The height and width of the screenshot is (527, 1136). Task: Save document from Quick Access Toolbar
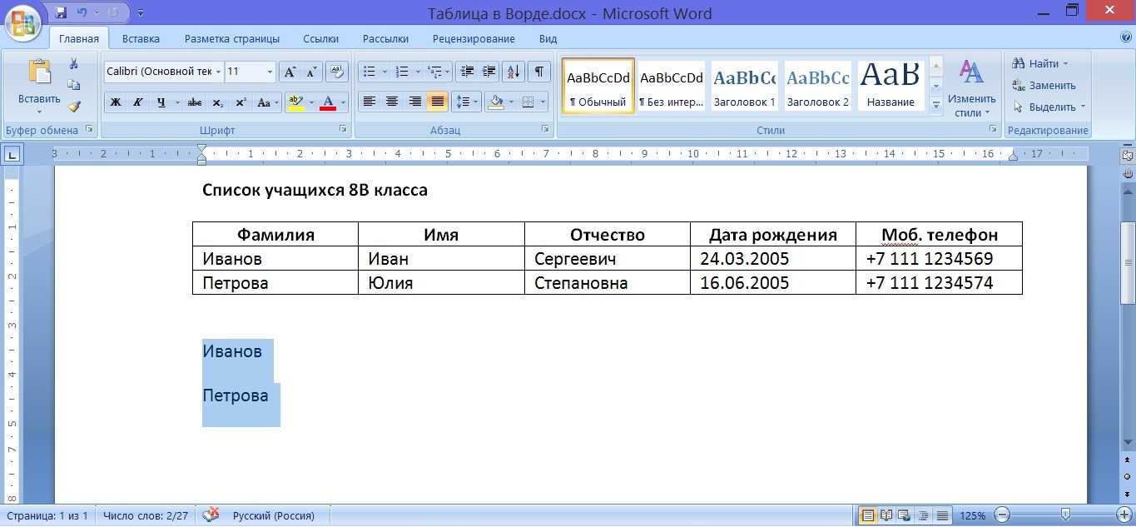click(61, 13)
